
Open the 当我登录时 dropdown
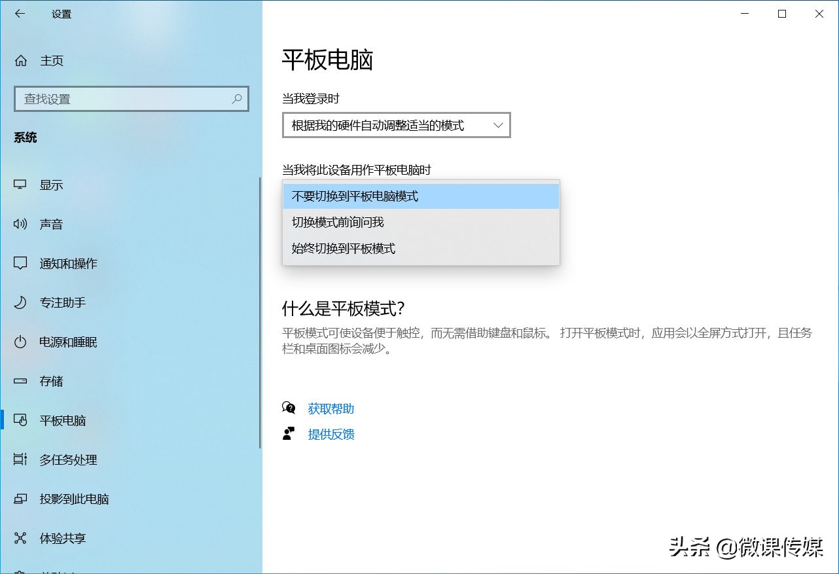396,125
